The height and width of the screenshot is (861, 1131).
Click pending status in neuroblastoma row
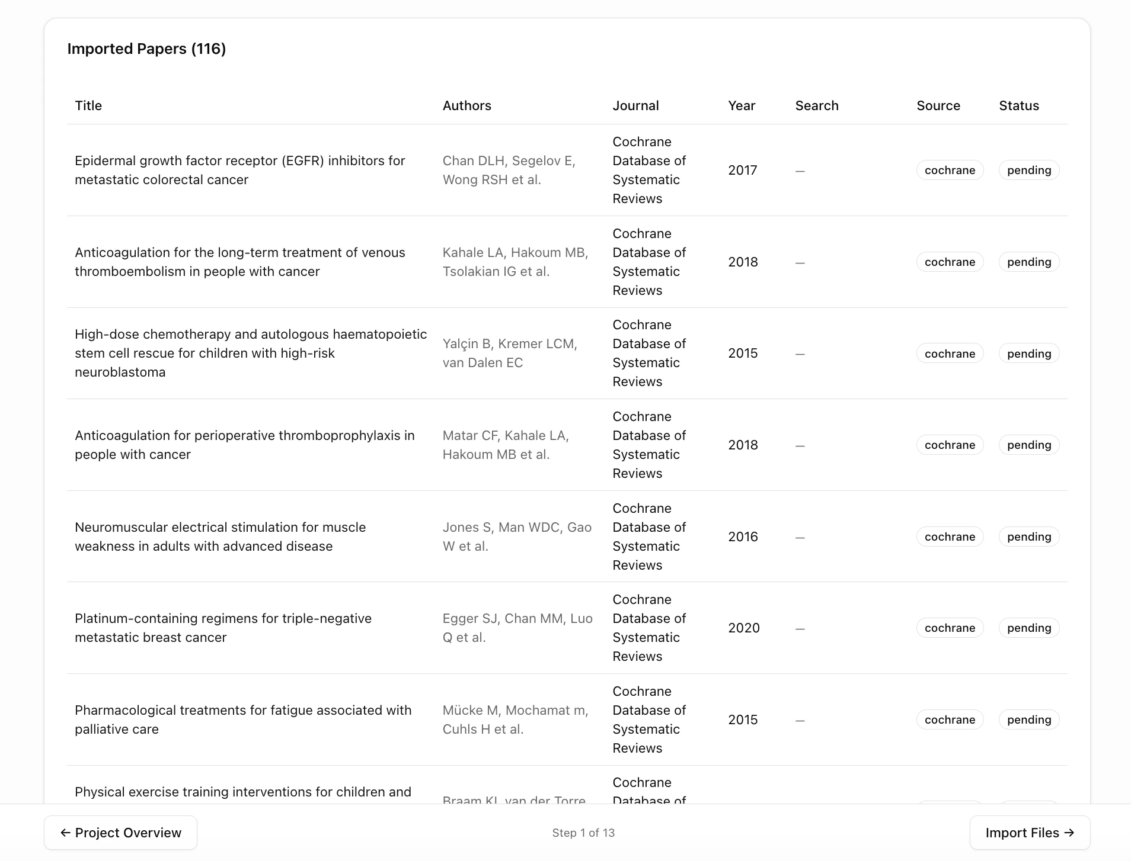[1029, 354]
